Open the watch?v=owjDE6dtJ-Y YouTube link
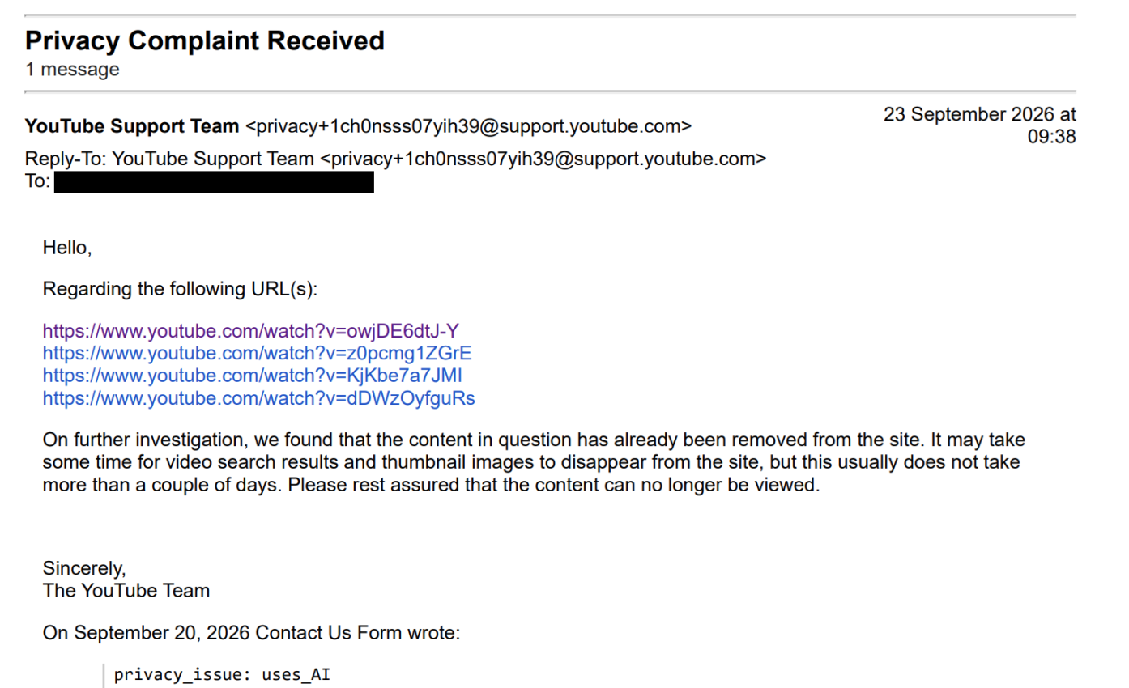Viewport: 1129px width, 688px height. coord(251,331)
